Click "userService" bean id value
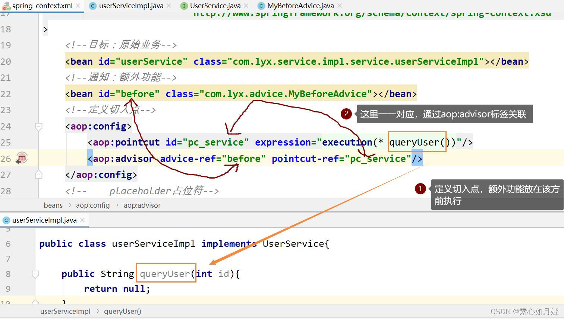Image resolution: width=564 pixels, height=319 pixels. pyautogui.click(x=151, y=61)
